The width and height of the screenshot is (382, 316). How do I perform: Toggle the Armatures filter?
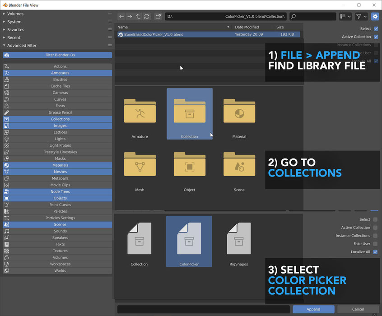57,73
